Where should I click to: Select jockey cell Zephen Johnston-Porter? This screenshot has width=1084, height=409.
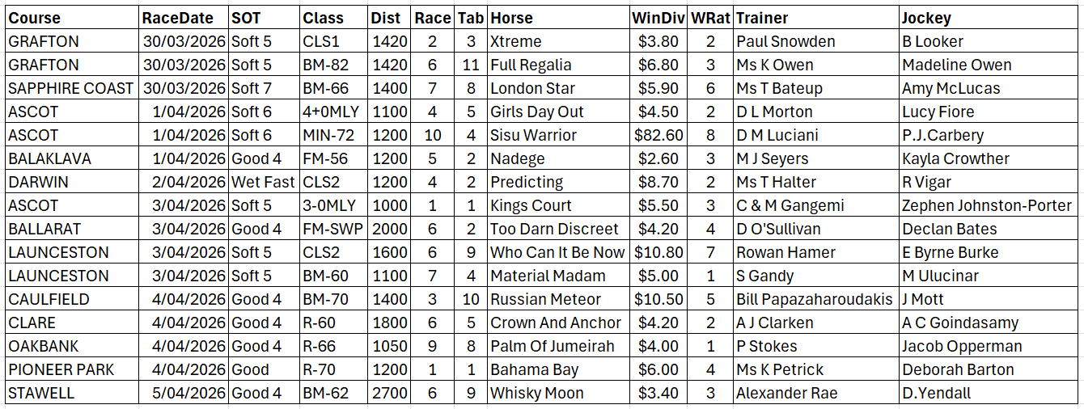[986, 205]
